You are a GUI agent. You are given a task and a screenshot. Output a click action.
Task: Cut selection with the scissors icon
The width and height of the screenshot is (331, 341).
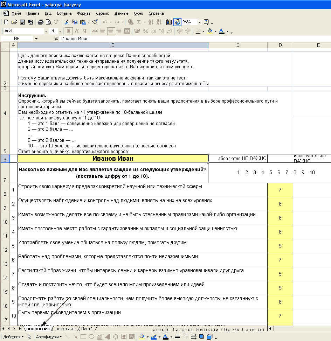(x=67, y=22)
